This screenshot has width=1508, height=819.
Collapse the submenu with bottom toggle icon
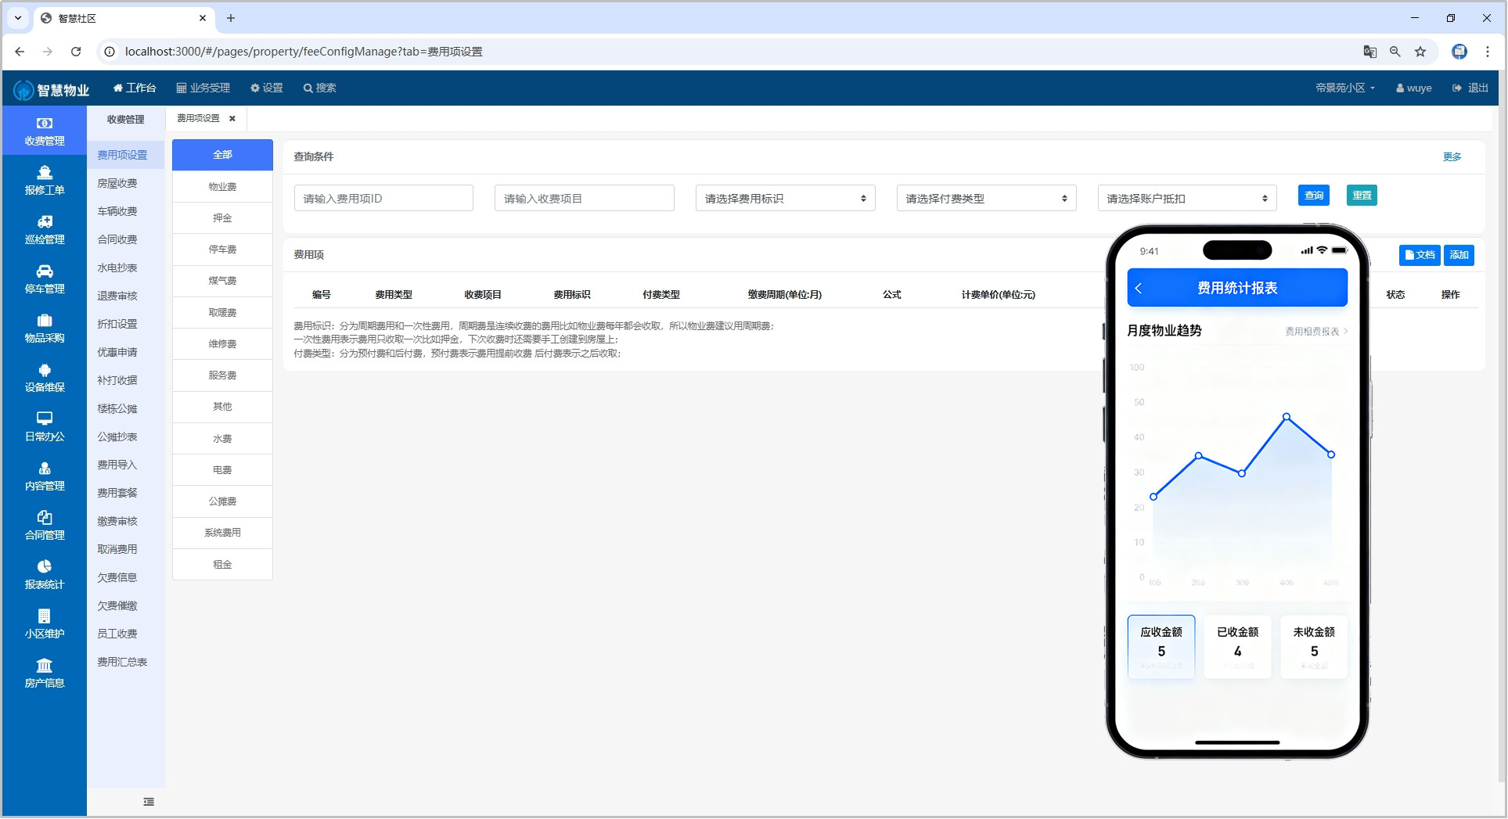(x=149, y=802)
